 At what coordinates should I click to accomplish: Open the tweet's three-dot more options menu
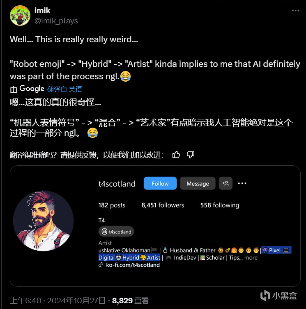[x=295, y=11]
